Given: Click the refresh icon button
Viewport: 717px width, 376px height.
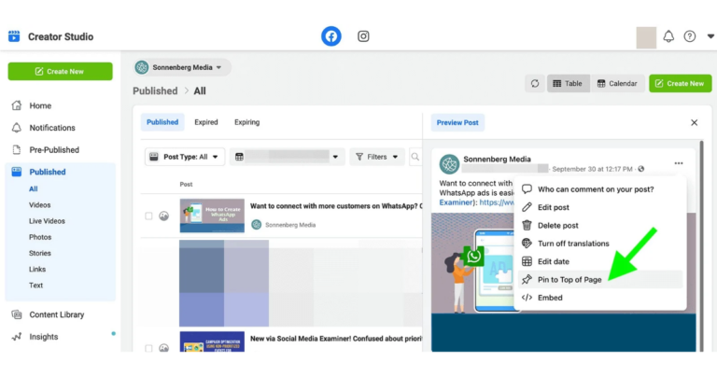Looking at the screenshot, I should coord(535,84).
